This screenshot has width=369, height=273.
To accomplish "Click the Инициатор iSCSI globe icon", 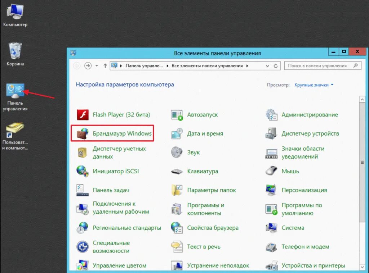I will pyautogui.click(x=83, y=171).
